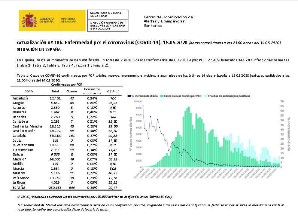
Task: Click España's IA value 22,77
Action: (x=113, y=188)
